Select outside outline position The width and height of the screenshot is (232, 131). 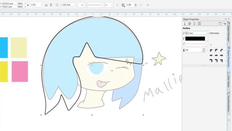[211, 61]
